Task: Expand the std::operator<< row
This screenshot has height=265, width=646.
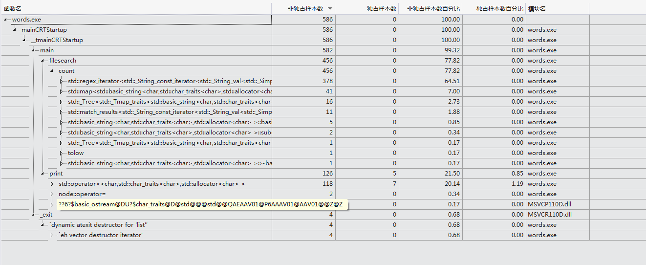Action: click(x=52, y=184)
